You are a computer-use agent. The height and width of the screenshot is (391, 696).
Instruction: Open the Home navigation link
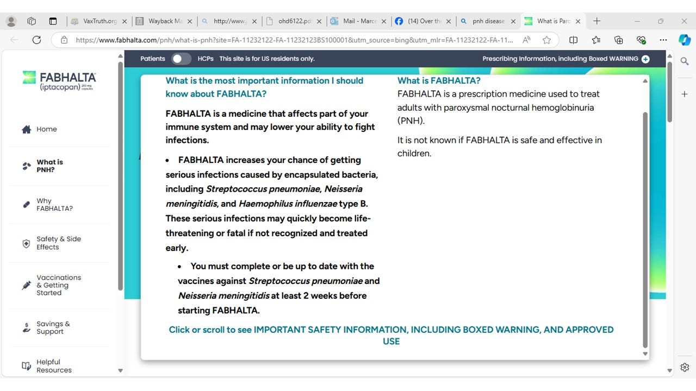point(47,129)
